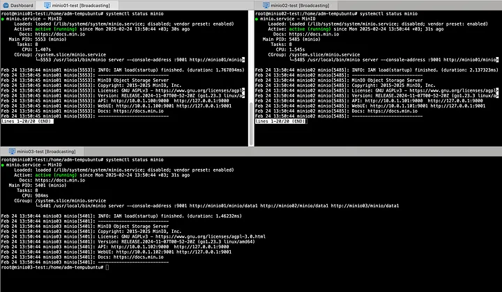Click 'systemctl status minio' command in minio02

[x=388, y=14]
